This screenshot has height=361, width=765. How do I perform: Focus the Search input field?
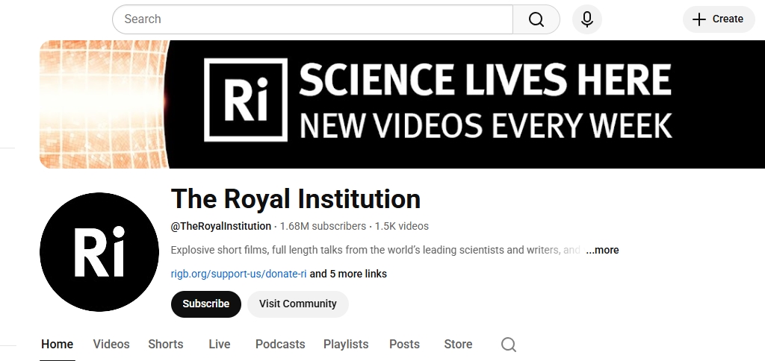(x=313, y=19)
